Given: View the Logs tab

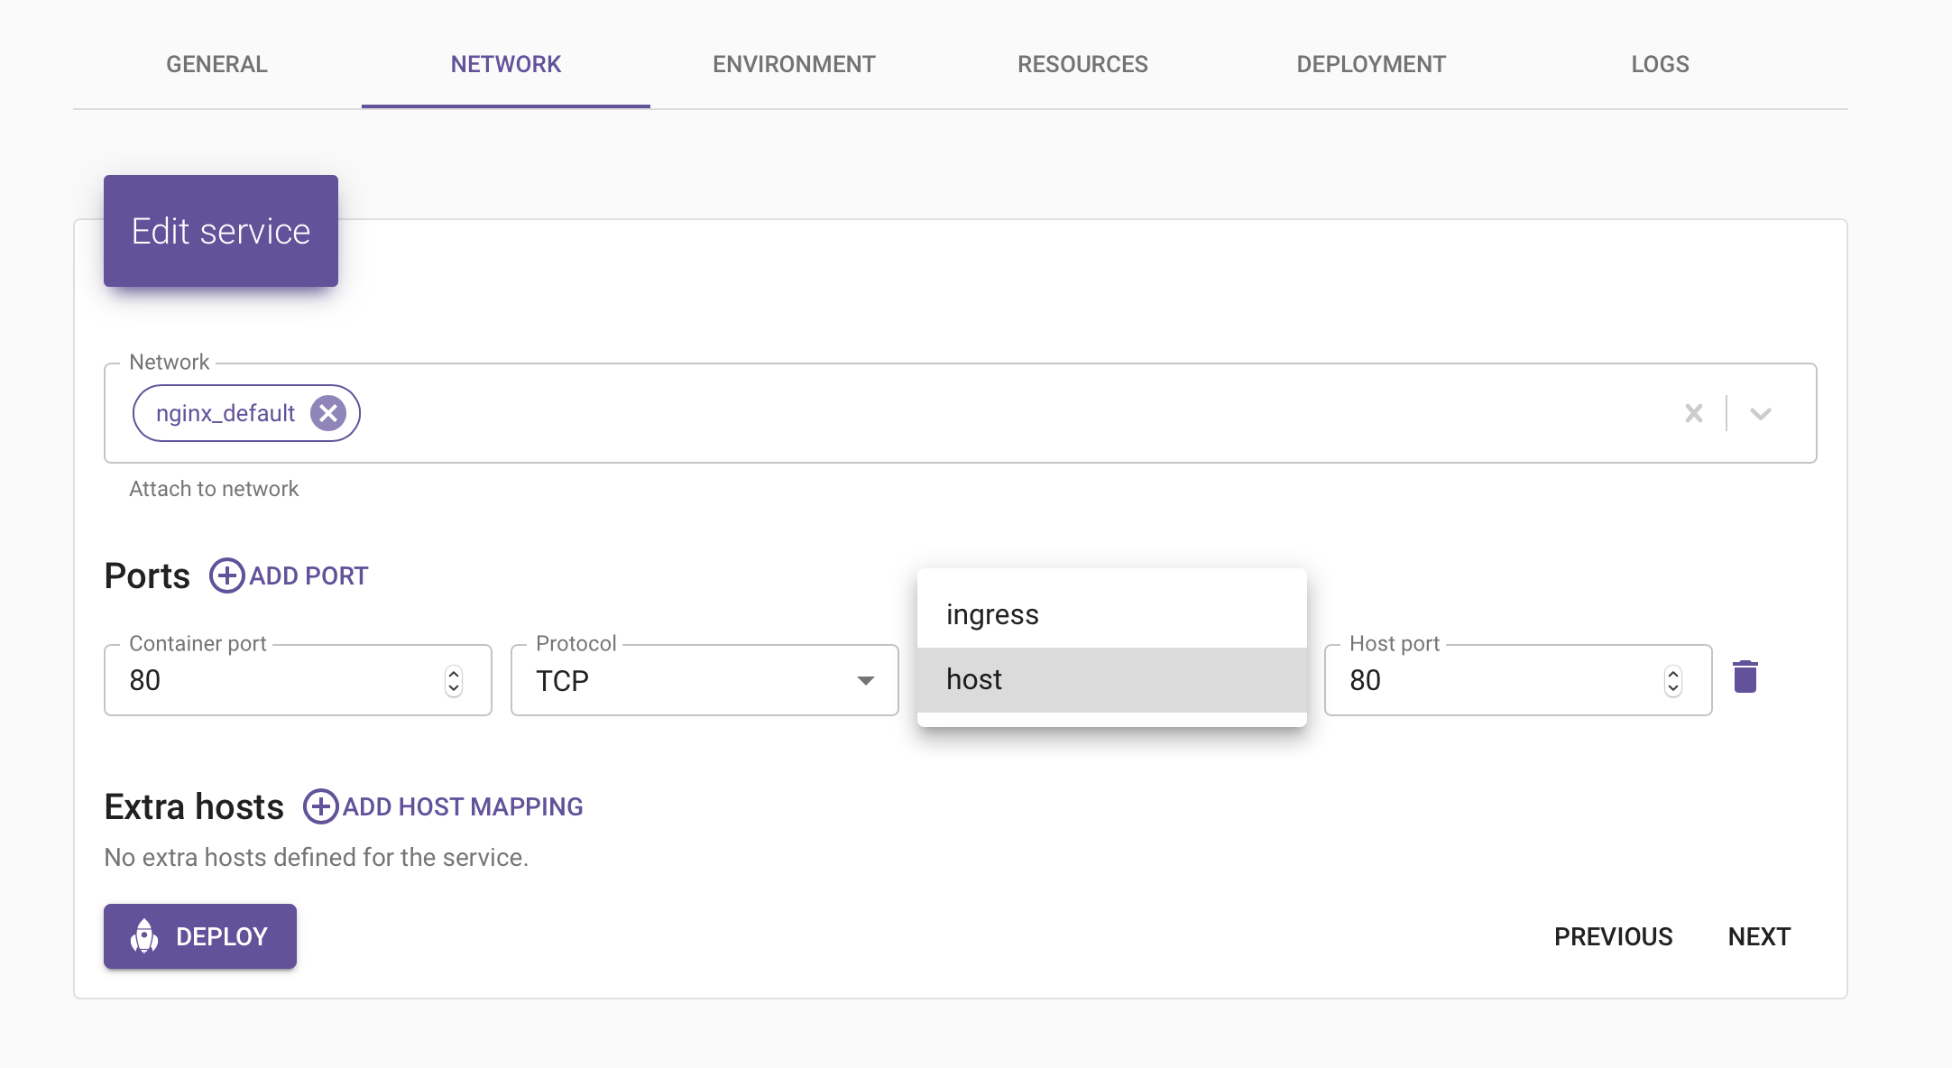Looking at the screenshot, I should (x=1660, y=64).
